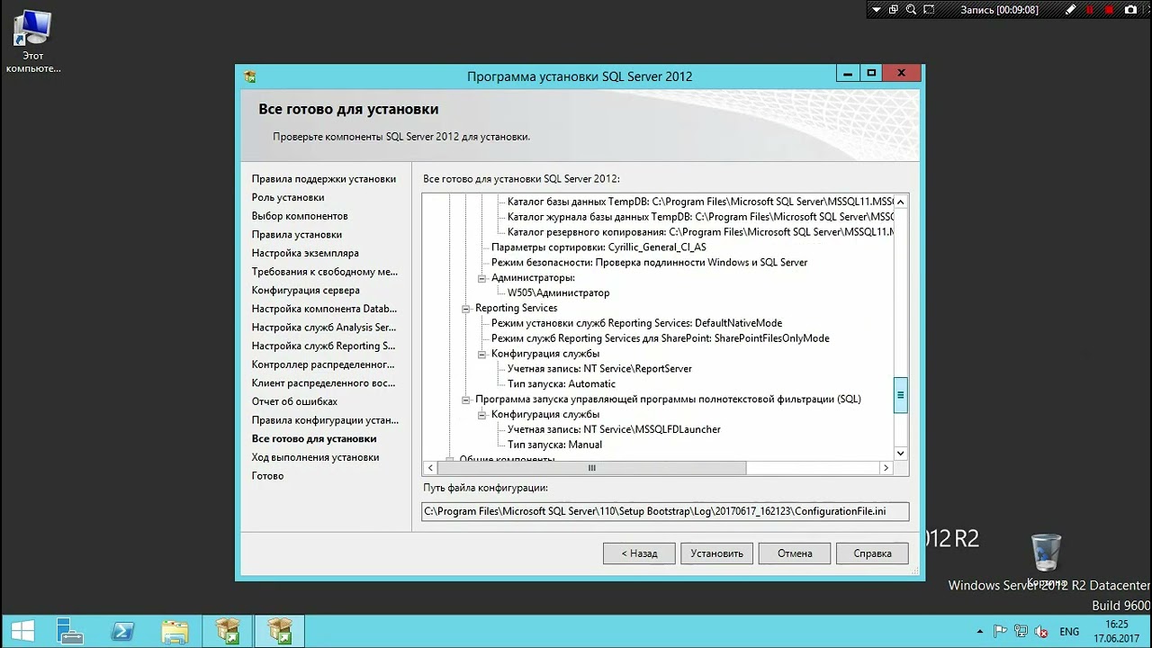Select the Режим безопасности tree row

click(649, 263)
